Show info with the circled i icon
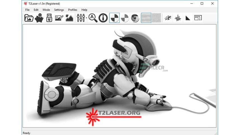This screenshot has height=135, width=234. click(103, 18)
